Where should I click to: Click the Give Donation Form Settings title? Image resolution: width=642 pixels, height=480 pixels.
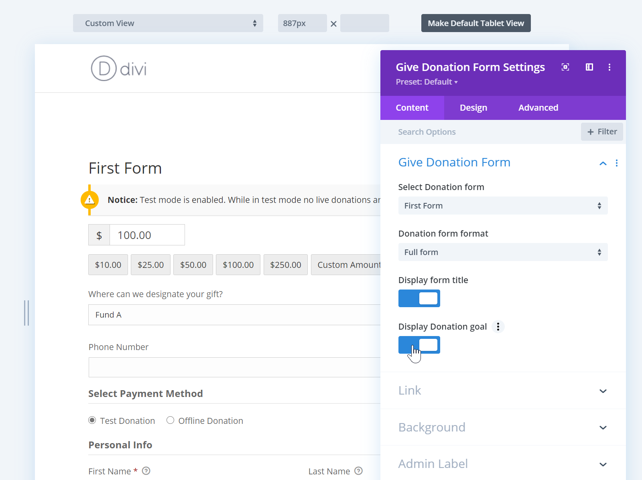(470, 67)
